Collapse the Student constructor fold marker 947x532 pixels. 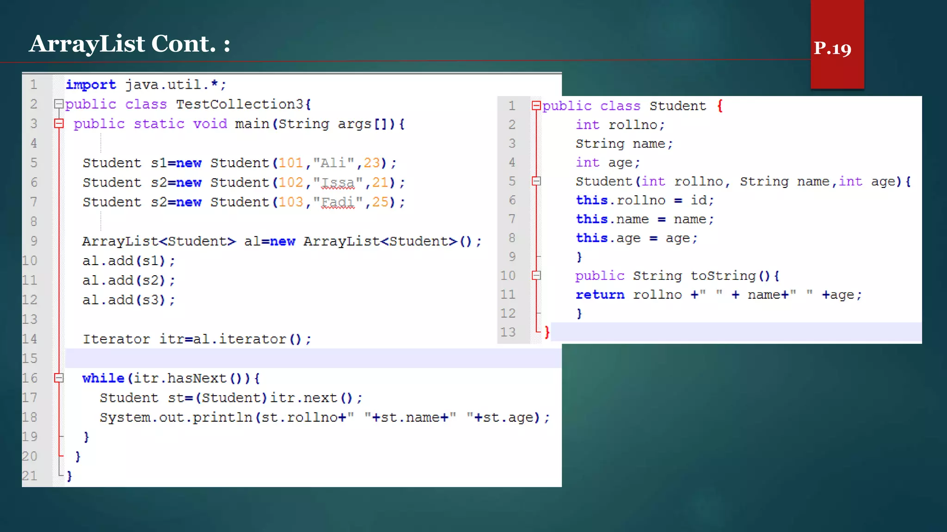(536, 181)
